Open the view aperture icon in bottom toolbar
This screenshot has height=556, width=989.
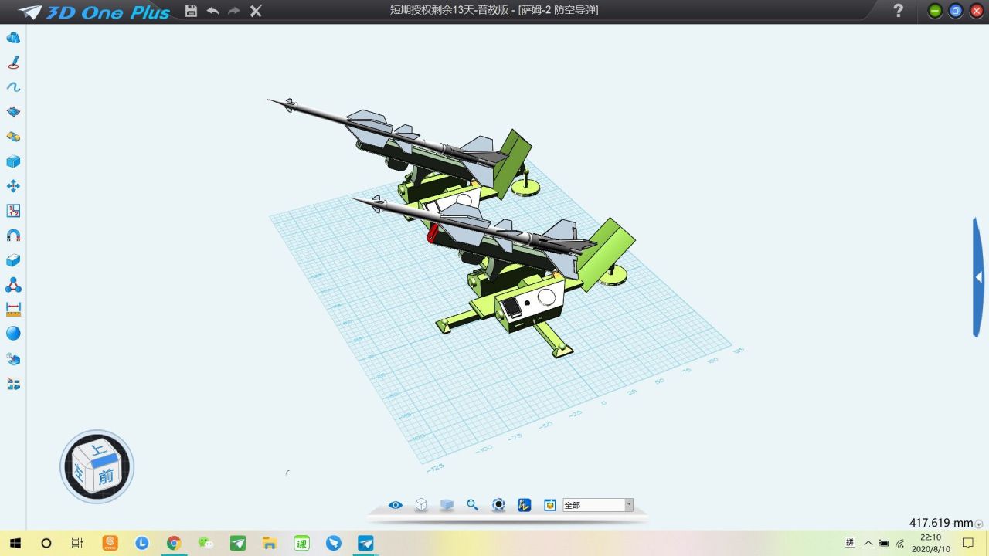(x=498, y=505)
